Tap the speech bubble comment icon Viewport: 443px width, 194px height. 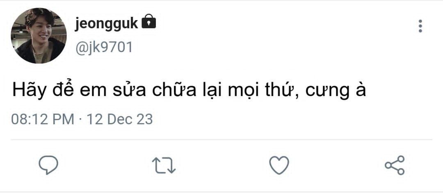pos(48,165)
